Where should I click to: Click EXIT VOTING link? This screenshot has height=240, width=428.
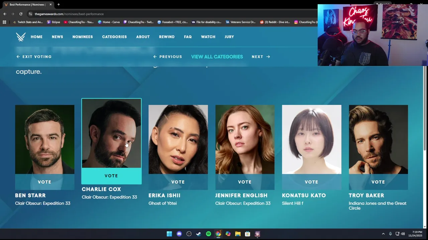click(x=34, y=57)
